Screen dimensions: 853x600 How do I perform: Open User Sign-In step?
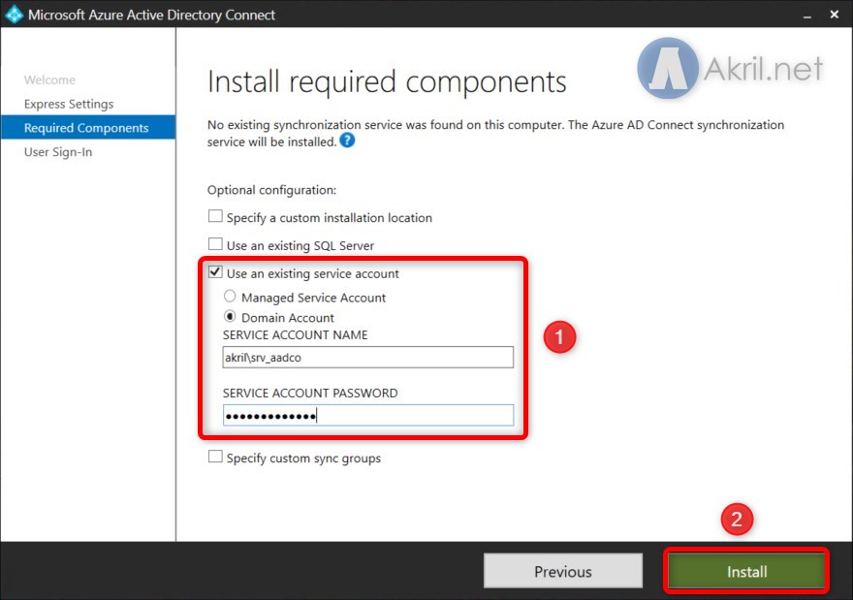pos(58,152)
